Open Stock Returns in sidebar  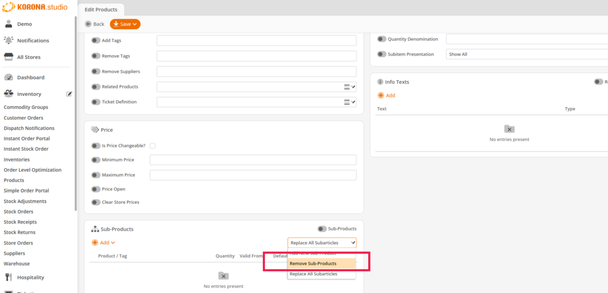coord(20,232)
